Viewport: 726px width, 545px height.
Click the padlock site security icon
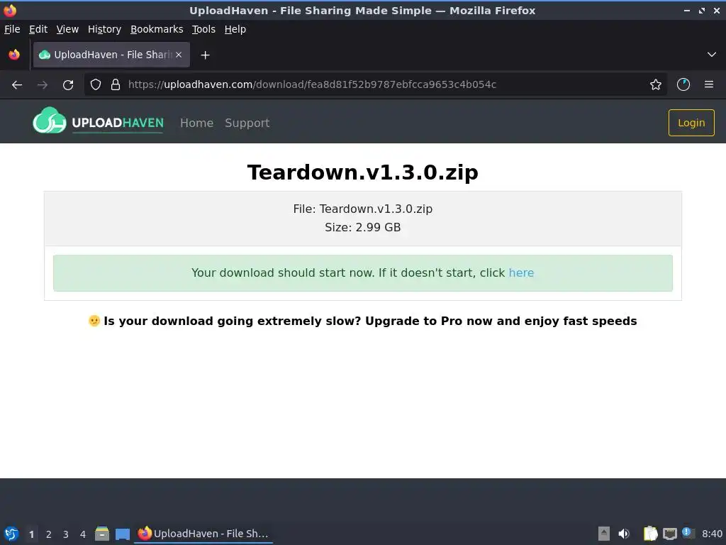pyautogui.click(x=116, y=84)
